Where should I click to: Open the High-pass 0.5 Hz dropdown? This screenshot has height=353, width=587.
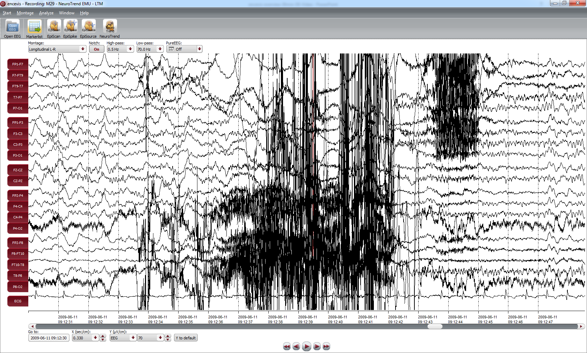(120, 49)
